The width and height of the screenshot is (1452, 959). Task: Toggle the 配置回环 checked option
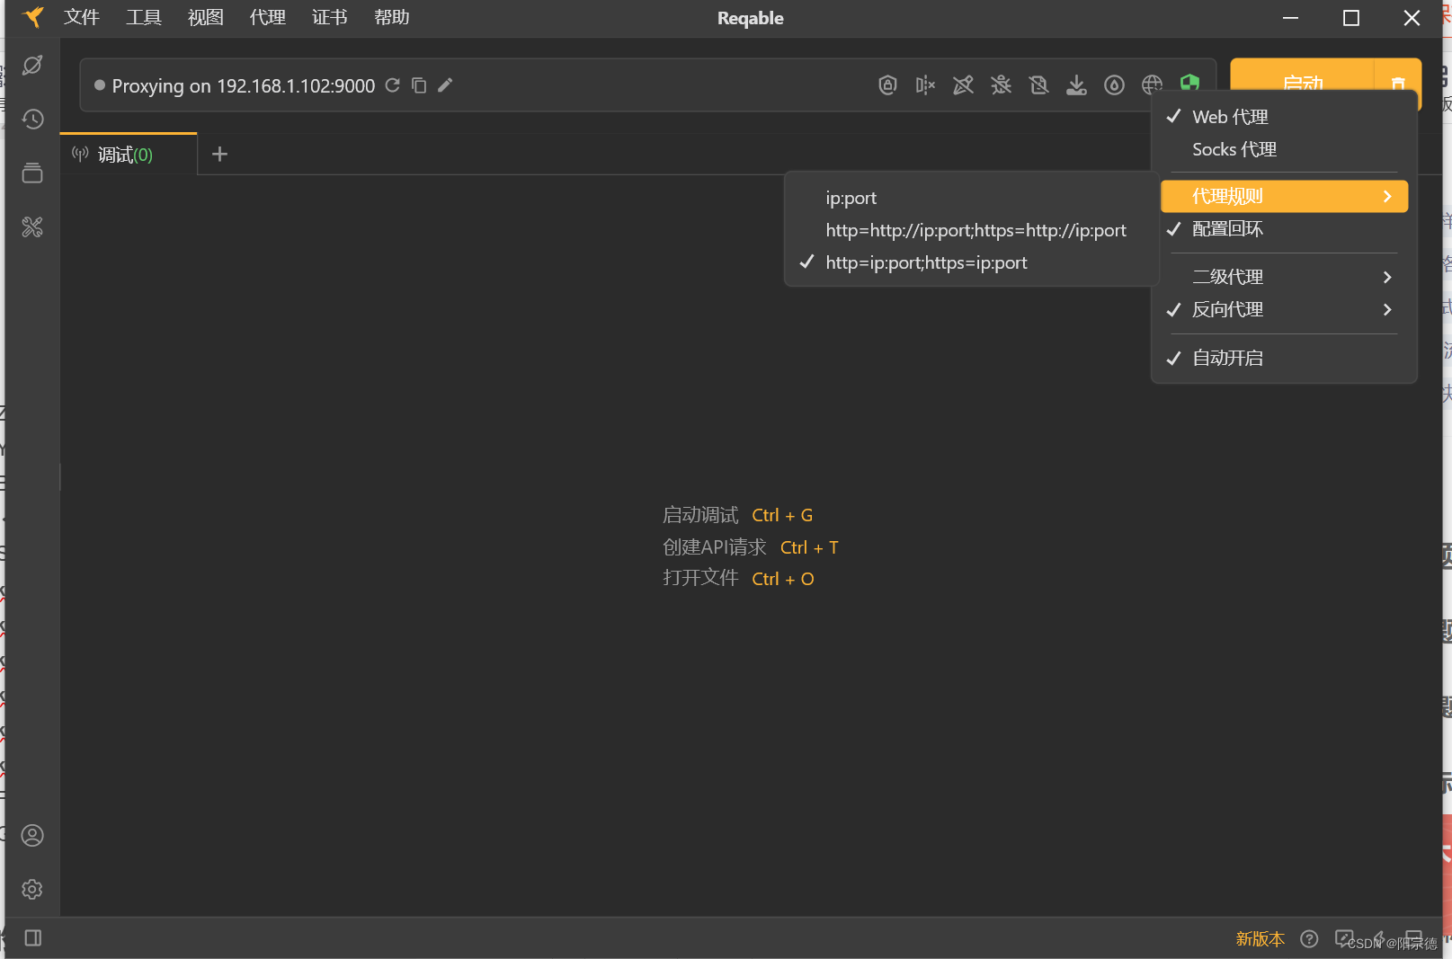pyautogui.click(x=1284, y=229)
